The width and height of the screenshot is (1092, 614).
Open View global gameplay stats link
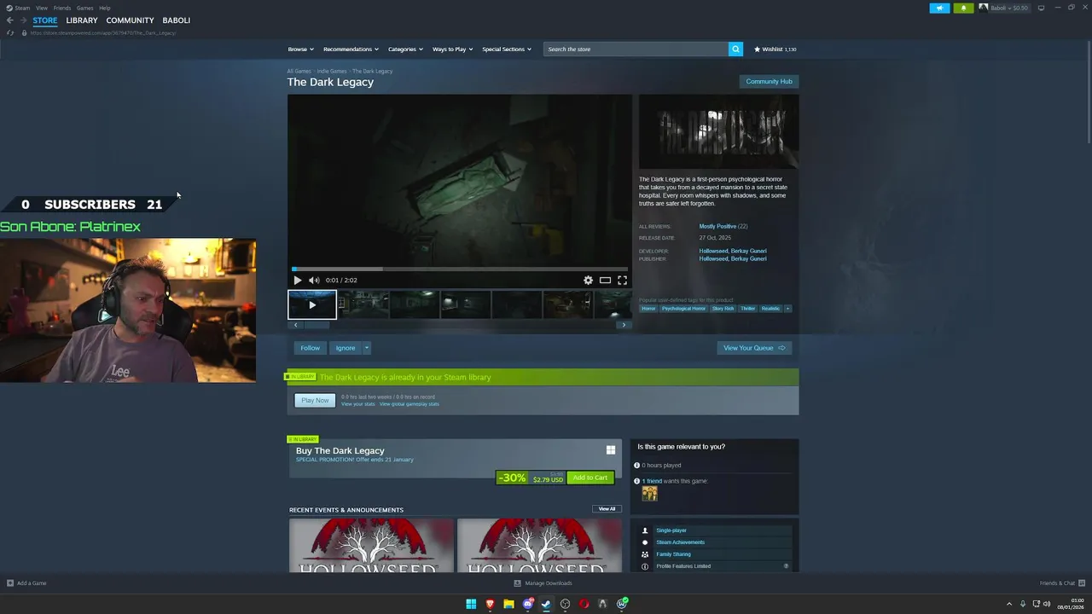coord(409,404)
